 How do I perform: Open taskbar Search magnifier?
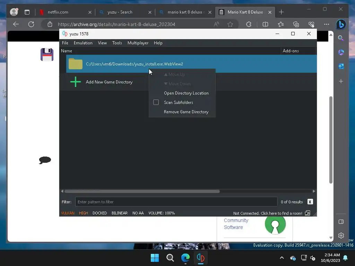(x=170, y=258)
